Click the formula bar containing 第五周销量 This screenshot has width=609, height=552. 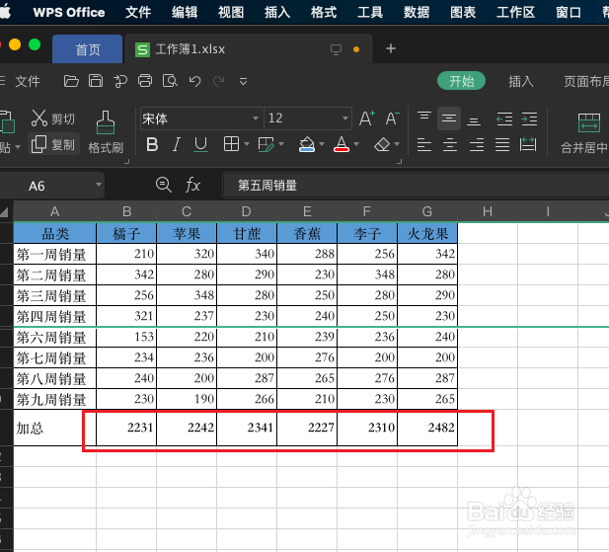[x=416, y=185]
